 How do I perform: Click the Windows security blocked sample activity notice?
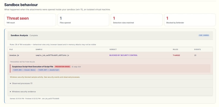(x=45, y=77)
